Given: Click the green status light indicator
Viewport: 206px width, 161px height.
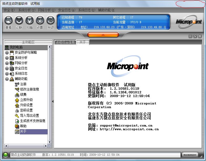Looking at the screenshot, I should 6,155.
